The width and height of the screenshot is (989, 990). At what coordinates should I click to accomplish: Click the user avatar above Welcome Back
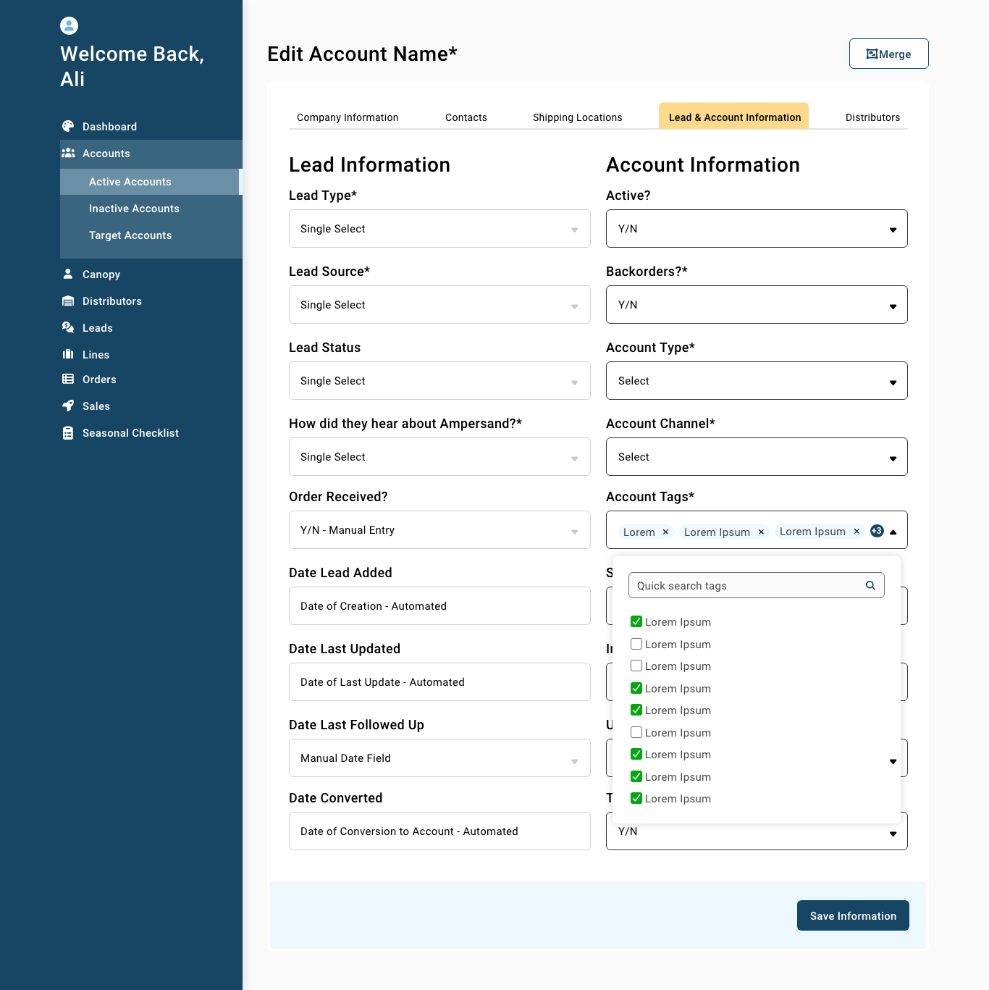69,25
